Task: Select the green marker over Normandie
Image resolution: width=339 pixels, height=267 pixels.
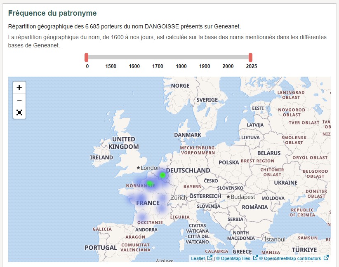Action: tap(149, 183)
